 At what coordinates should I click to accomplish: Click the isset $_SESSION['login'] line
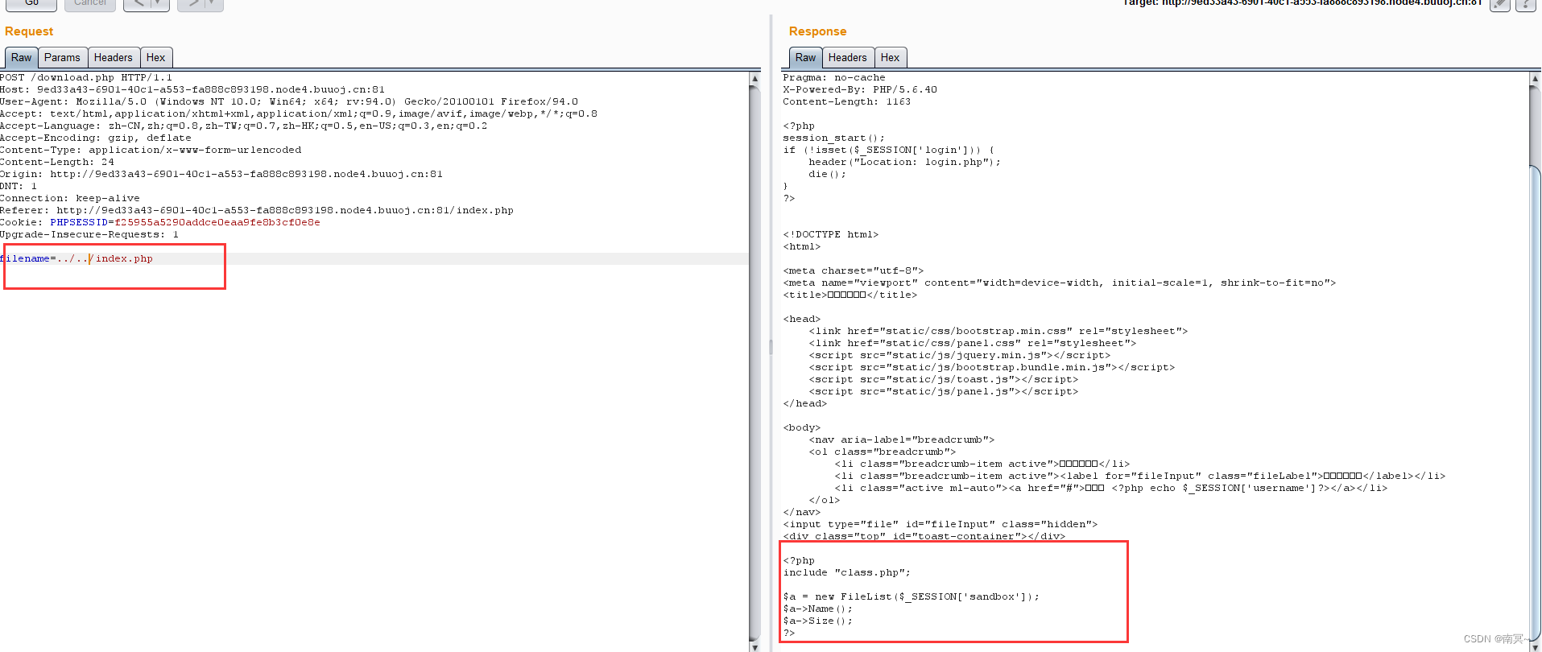pyautogui.click(x=889, y=151)
